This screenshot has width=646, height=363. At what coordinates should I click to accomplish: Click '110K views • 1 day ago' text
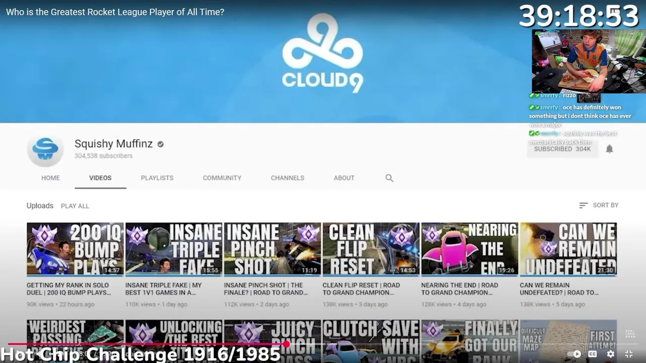(156, 304)
